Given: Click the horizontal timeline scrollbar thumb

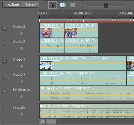Looking at the screenshot, I should [51, 121].
